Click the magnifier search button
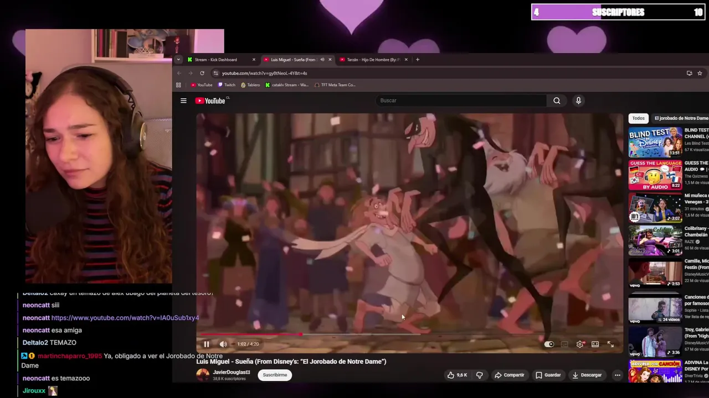 557,101
